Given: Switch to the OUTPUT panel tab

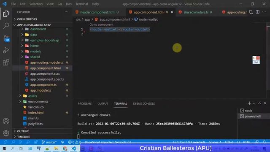Looking at the screenshot, I should click(103, 103).
